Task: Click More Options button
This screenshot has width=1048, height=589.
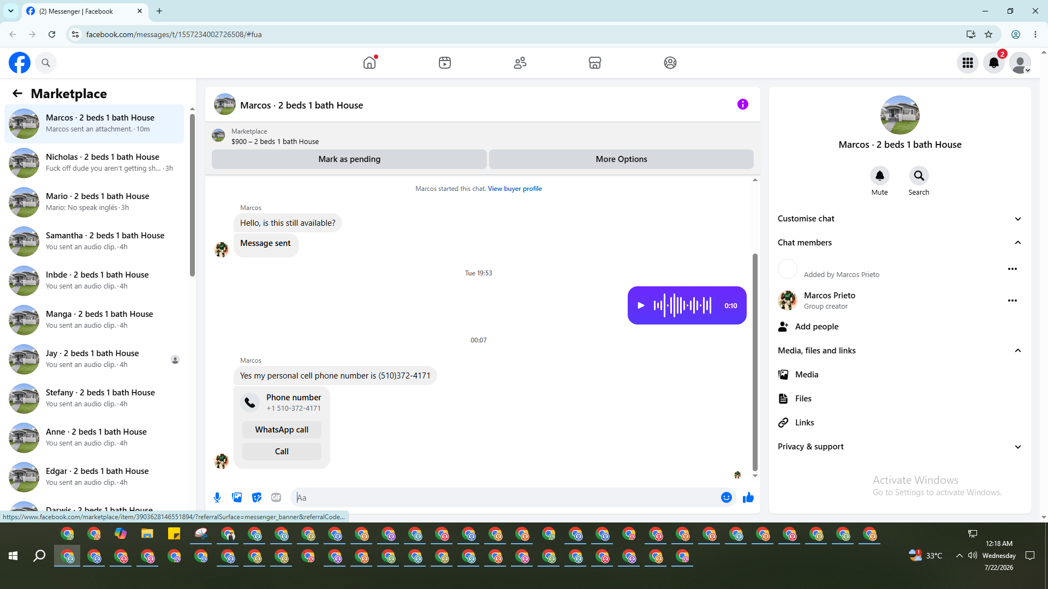Action: coord(621,159)
